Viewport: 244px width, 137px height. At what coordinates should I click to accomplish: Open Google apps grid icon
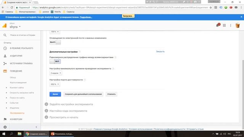point(224,25)
